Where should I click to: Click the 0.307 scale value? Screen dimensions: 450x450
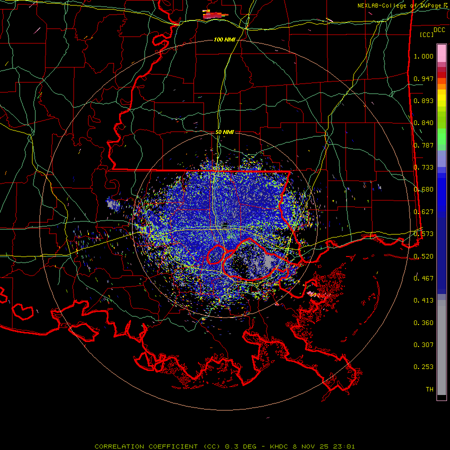click(x=423, y=345)
